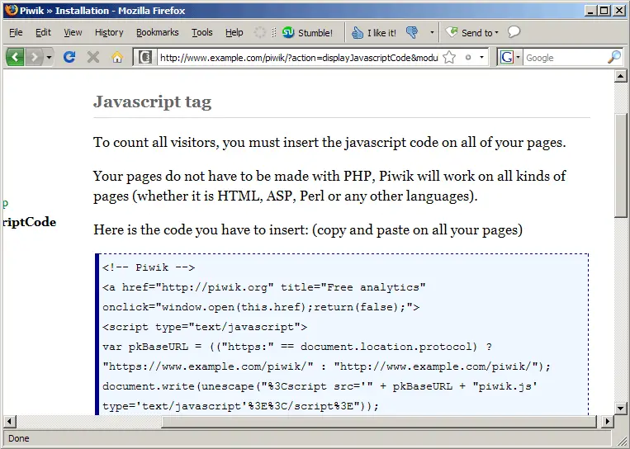Open the StumbleUpon speech bubble reviews icon

(514, 31)
